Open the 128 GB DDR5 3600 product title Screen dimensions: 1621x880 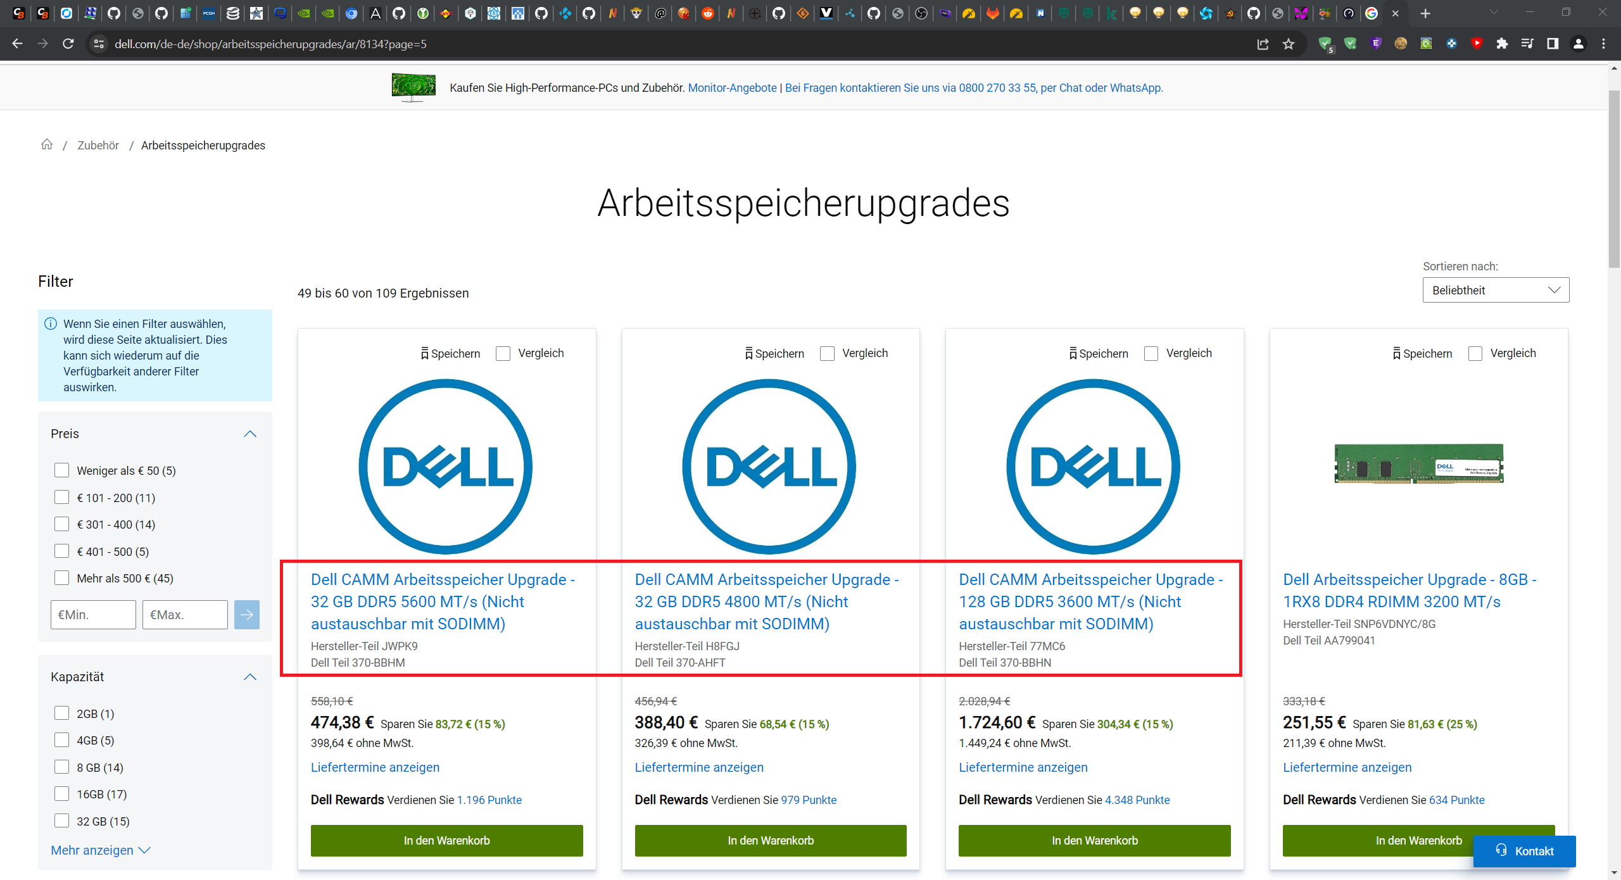(x=1091, y=601)
